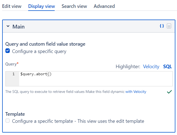The image size is (177, 135).
Task: Click the 'Query' required field label
Action: (11, 64)
